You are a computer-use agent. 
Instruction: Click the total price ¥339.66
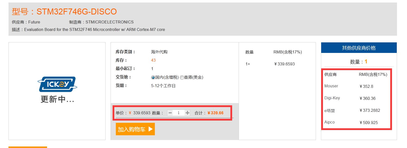pos(215,113)
